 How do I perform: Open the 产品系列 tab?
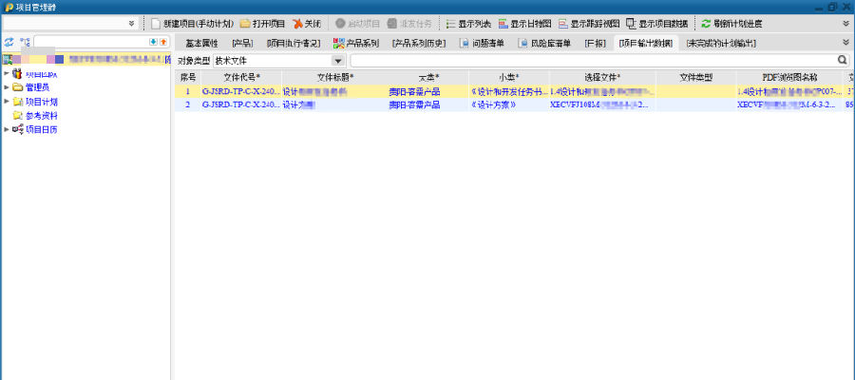tap(355, 43)
